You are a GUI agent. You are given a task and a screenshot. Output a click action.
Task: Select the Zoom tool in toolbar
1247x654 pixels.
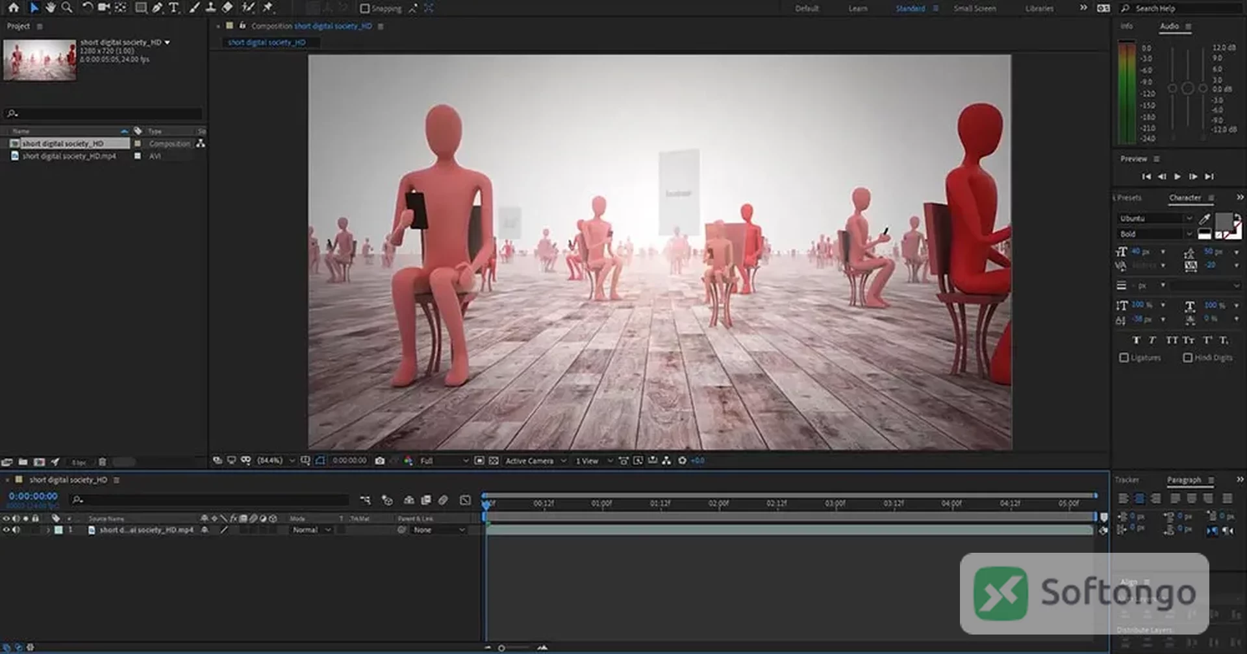click(66, 8)
